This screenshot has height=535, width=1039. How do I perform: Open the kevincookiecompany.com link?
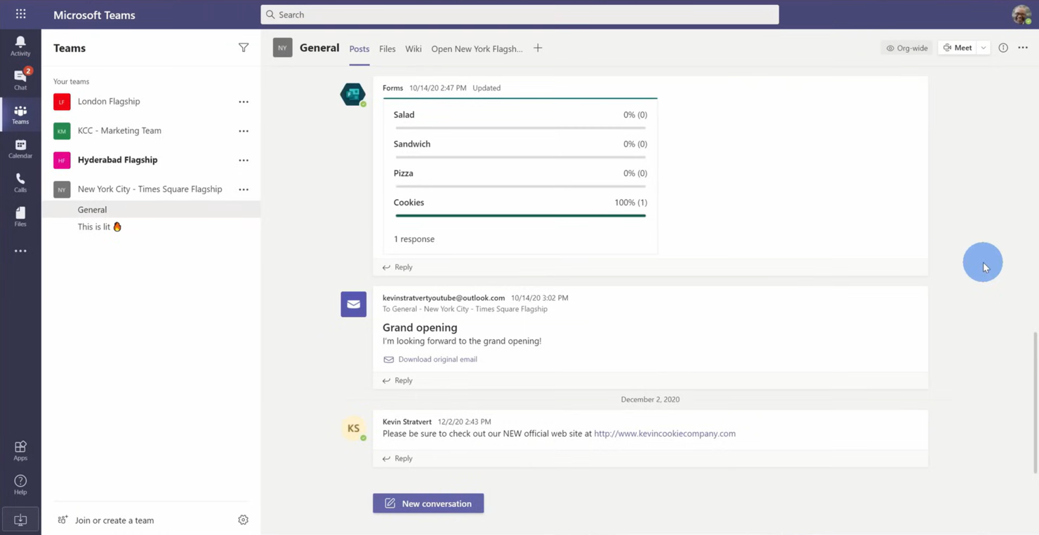coord(664,433)
